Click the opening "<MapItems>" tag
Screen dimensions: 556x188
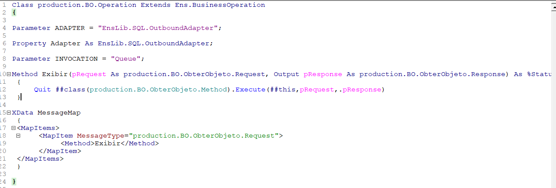38,128
